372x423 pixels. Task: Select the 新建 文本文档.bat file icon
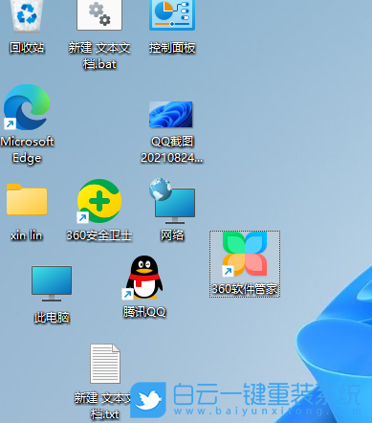99,14
